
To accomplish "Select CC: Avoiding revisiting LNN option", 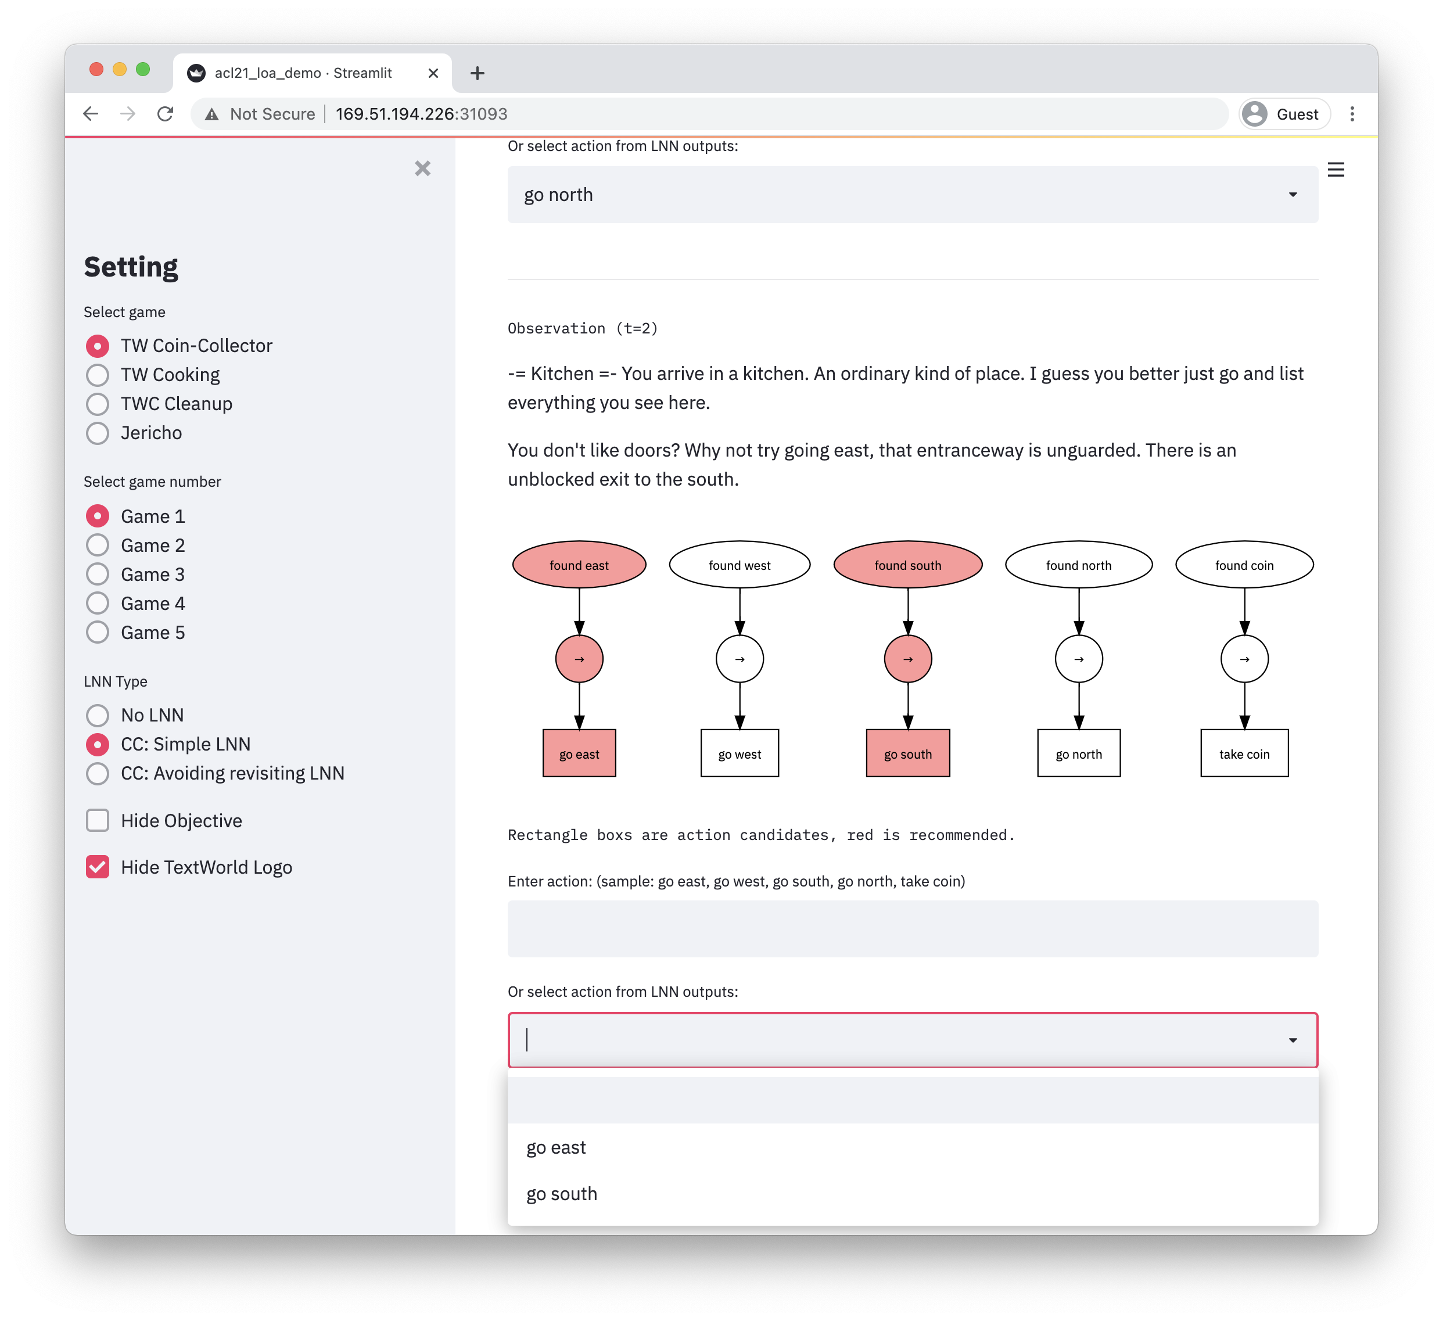I will 98,774.
